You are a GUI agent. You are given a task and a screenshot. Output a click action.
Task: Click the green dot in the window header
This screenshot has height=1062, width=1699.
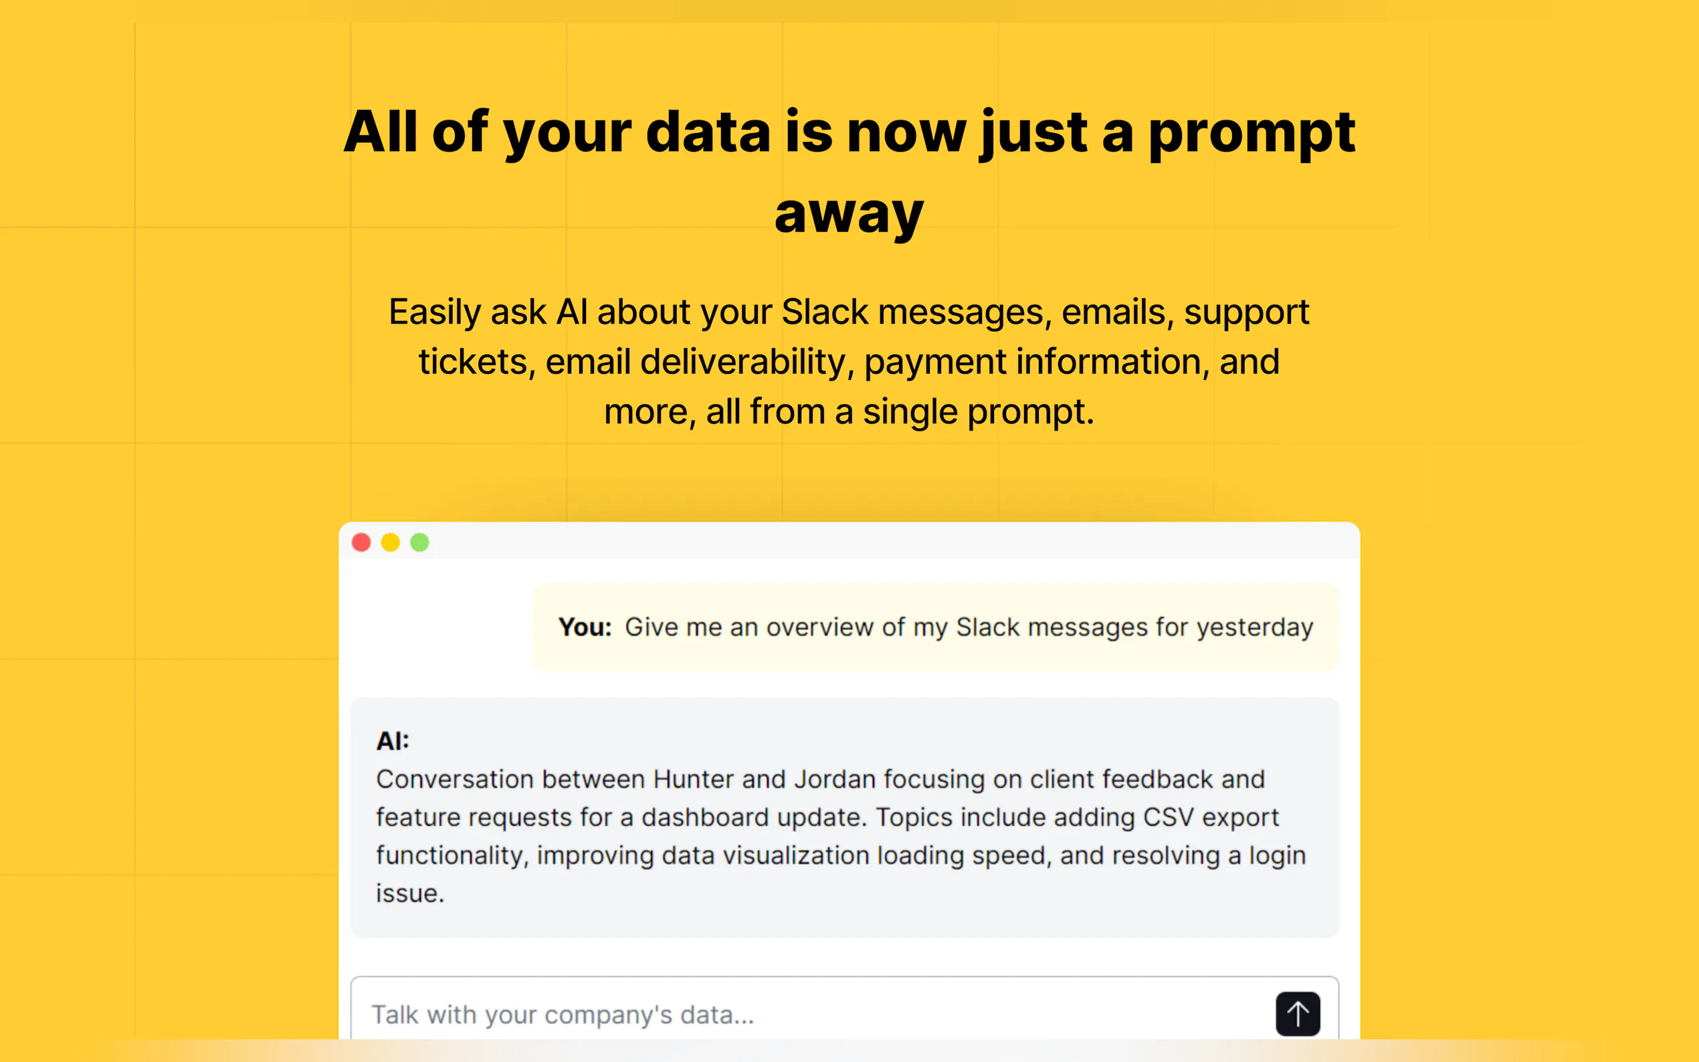[420, 542]
